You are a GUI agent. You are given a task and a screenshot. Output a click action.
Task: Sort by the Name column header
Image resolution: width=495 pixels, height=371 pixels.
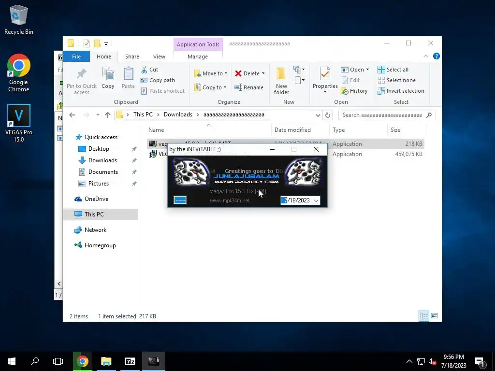[156, 130]
